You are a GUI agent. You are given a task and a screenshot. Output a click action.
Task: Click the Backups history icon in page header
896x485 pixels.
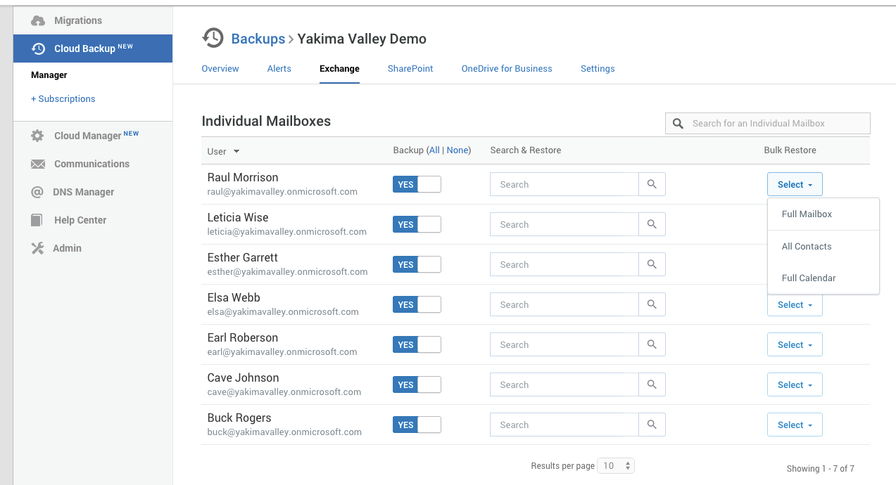pos(213,38)
